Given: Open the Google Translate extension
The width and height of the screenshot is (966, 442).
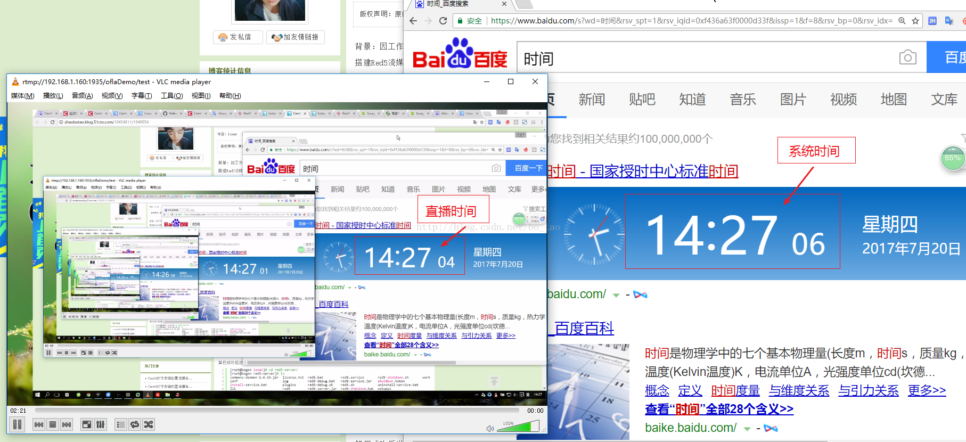Looking at the screenshot, I should coord(949,21).
